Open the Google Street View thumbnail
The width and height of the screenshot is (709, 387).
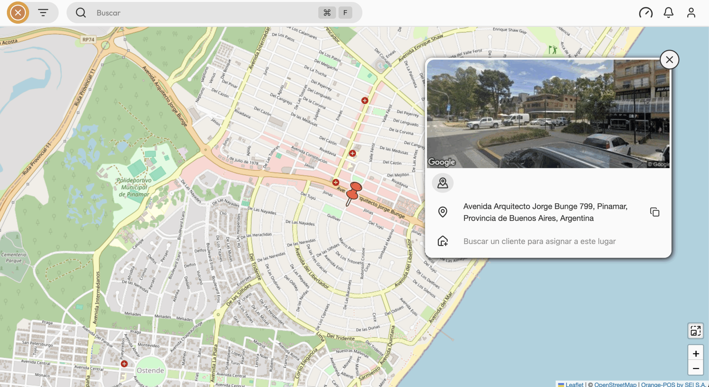(x=548, y=114)
